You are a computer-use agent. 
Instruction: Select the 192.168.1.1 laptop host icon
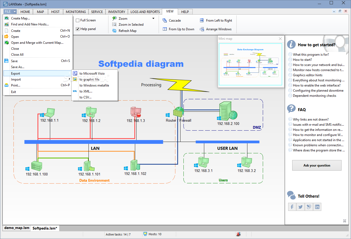pos(50,112)
